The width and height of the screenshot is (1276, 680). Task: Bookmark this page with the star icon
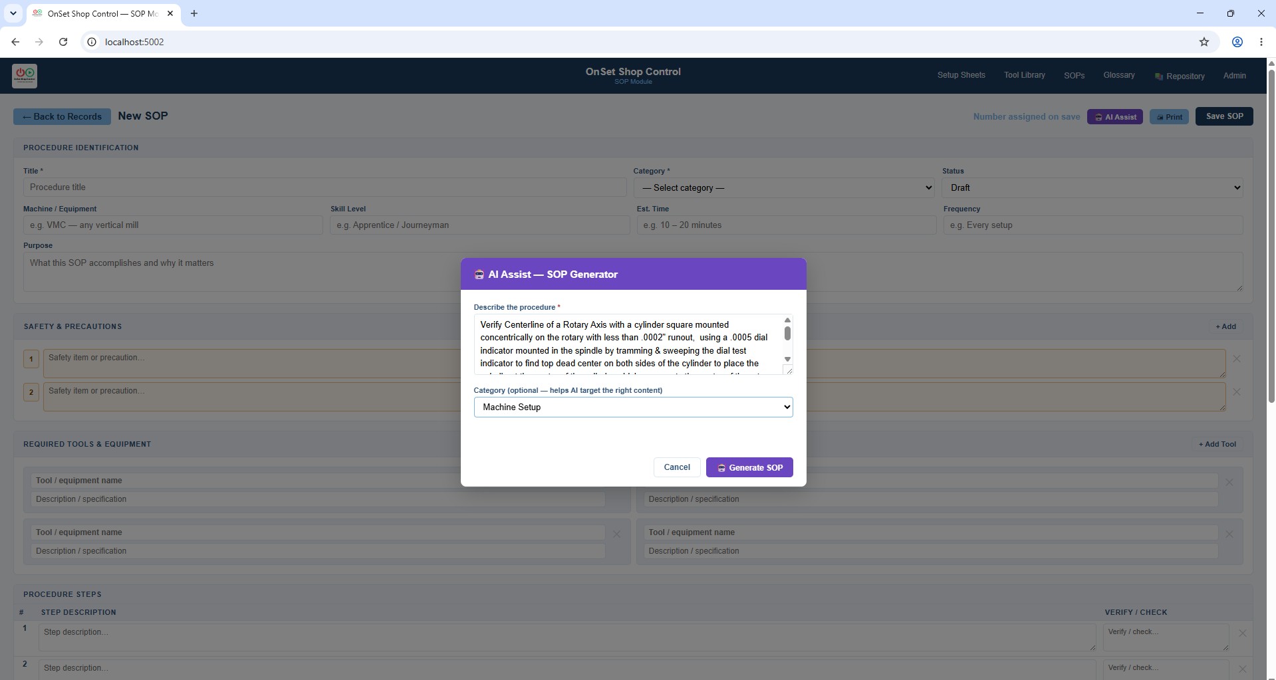1204,42
